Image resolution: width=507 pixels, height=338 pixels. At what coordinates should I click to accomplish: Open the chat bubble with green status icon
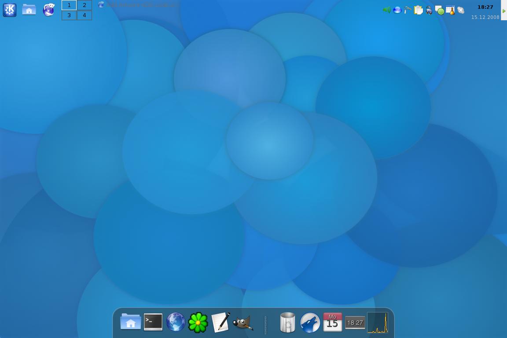[x=439, y=11]
